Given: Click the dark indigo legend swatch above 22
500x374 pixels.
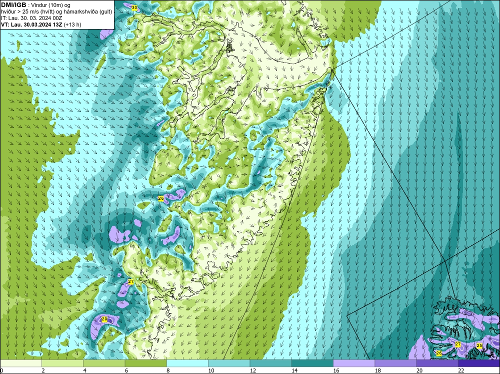Looking at the screenshot, I should tap(478, 363).
